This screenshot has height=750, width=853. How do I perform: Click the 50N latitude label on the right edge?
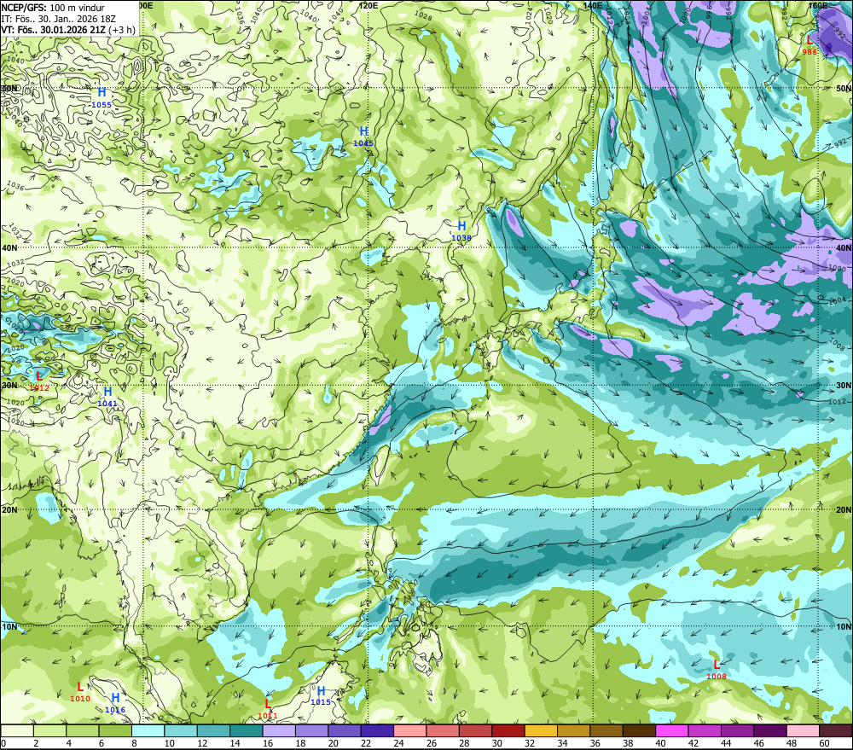(x=844, y=89)
